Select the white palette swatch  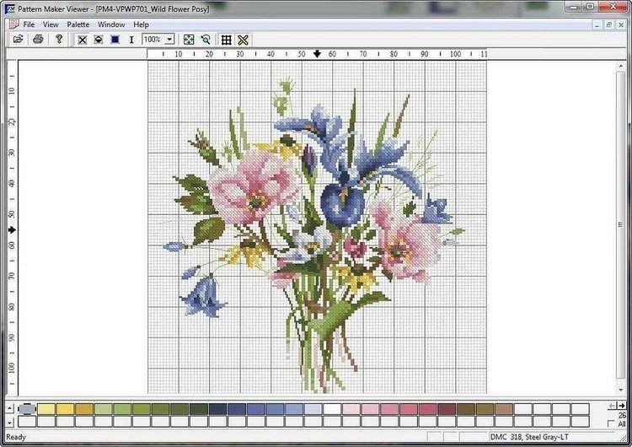click(333, 409)
